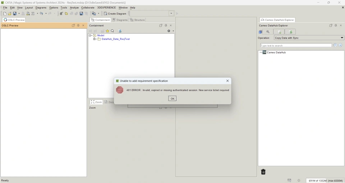
Task: Click the Open Project folder icon
Action: 10,14
